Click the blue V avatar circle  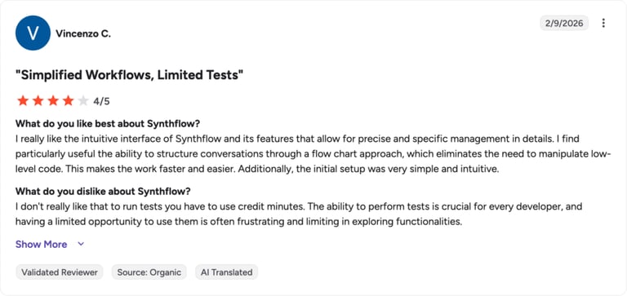pyautogui.click(x=33, y=33)
